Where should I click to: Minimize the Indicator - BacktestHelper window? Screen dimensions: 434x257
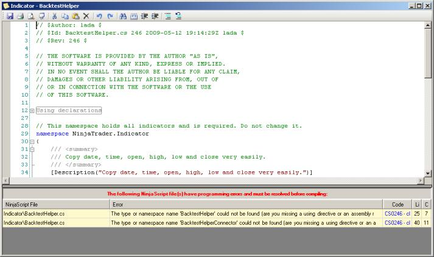(411, 6)
